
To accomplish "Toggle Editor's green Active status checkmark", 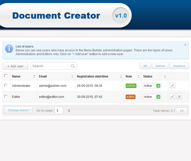I will pyautogui.click(x=158, y=97).
